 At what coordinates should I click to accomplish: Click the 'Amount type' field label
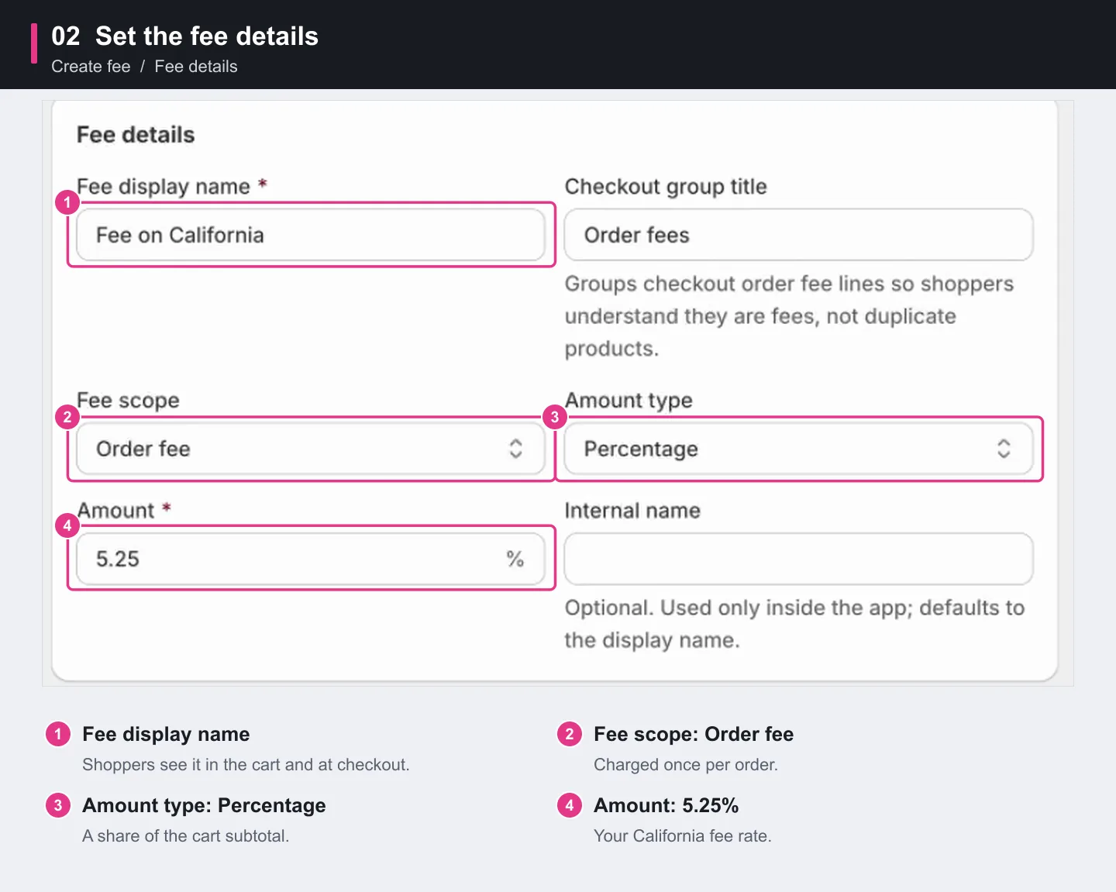pyautogui.click(x=629, y=401)
